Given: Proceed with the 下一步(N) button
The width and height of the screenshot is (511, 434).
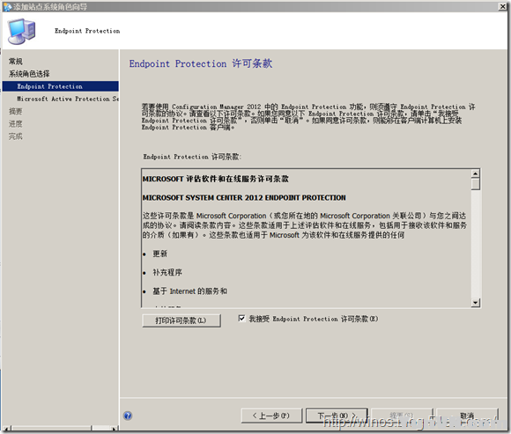Looking at the screenshot, I should [x=337, y=416].
